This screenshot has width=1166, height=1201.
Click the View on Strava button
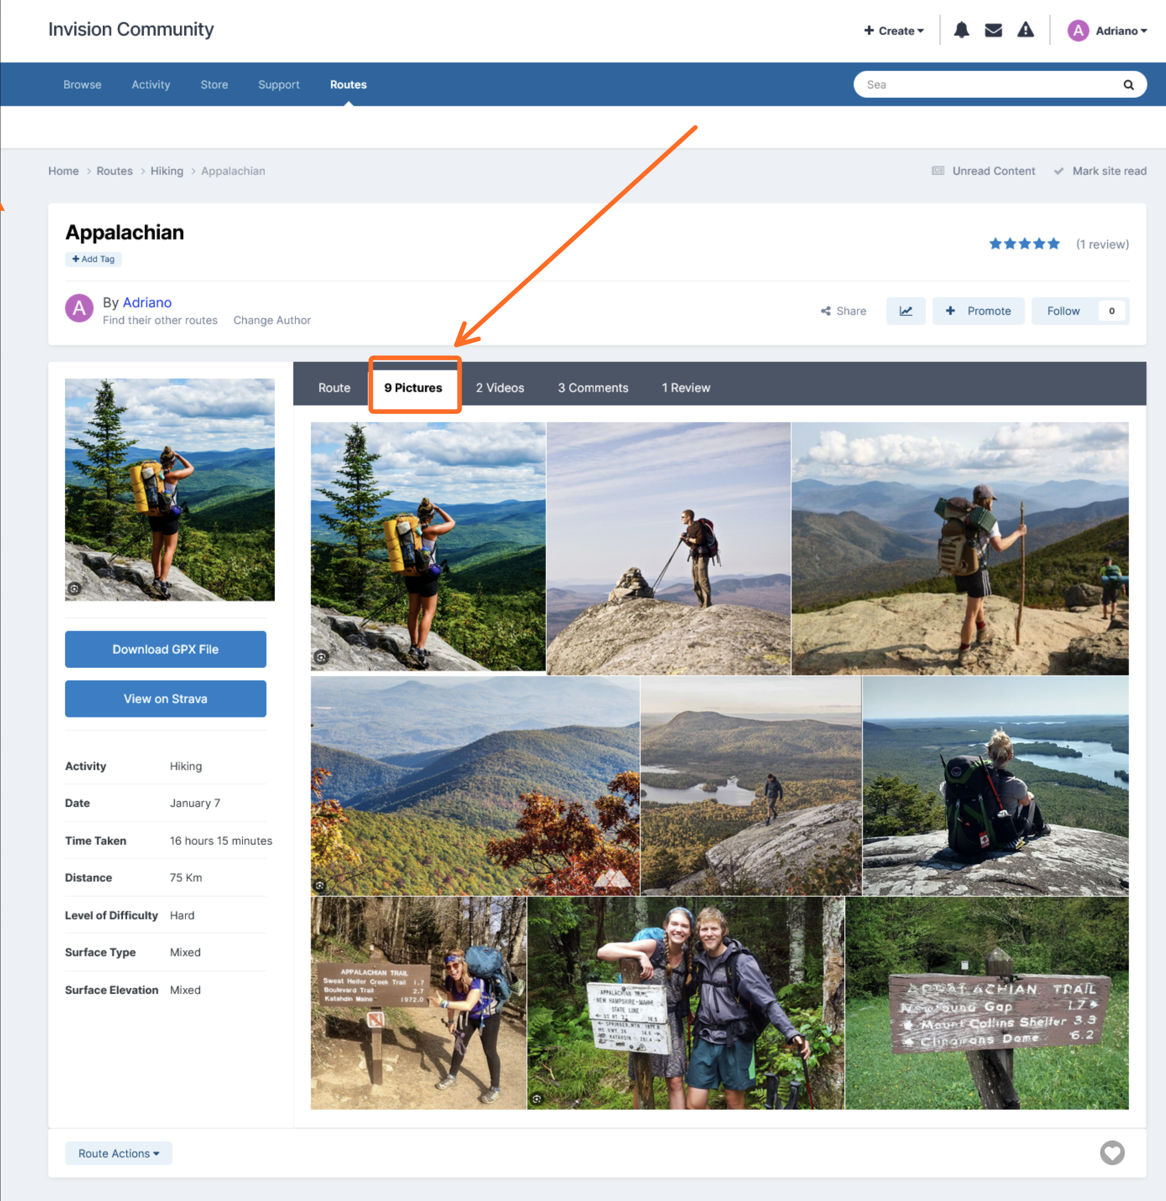coord(166,698)
